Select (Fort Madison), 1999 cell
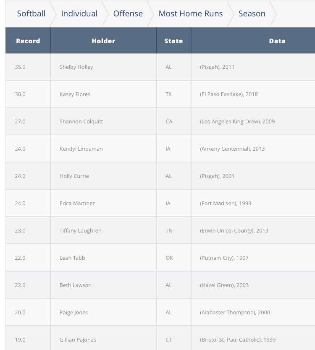Viewport: 315px width, 350px height. (x=253, y=203)
